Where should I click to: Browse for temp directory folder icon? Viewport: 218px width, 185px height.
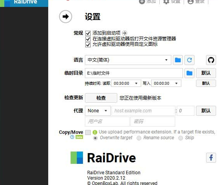click(x=189, y=73)
